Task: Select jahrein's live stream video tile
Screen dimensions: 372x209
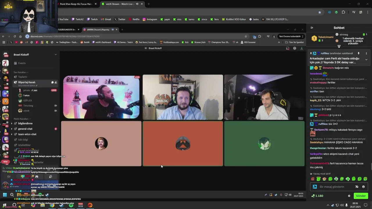Action: pos(101,97)
